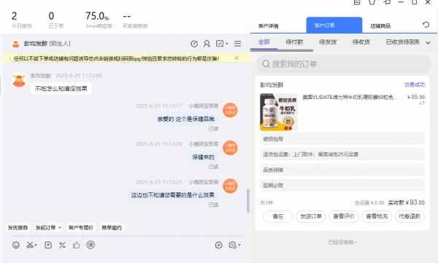Screen dimensions: 438x263
Task: Expand the chat settings dropdown arrow
Action: [239, 246]
